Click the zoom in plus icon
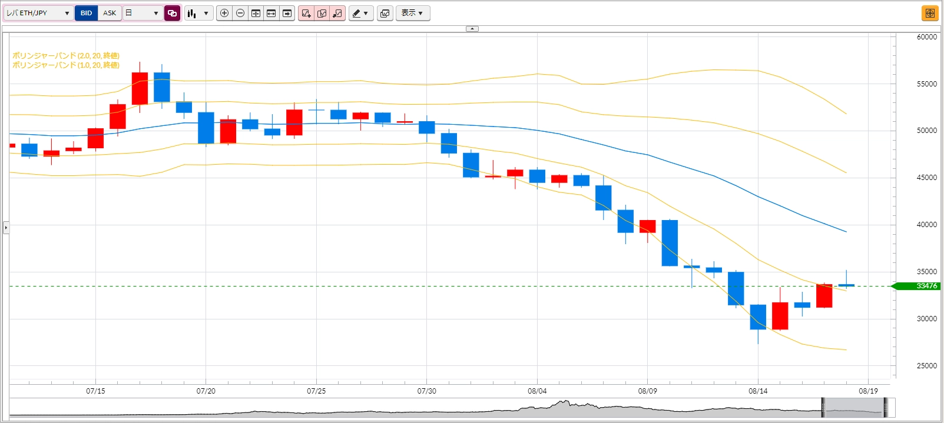Screen dimensions: 944x423 pyautogui.click(x=224, y=13)
